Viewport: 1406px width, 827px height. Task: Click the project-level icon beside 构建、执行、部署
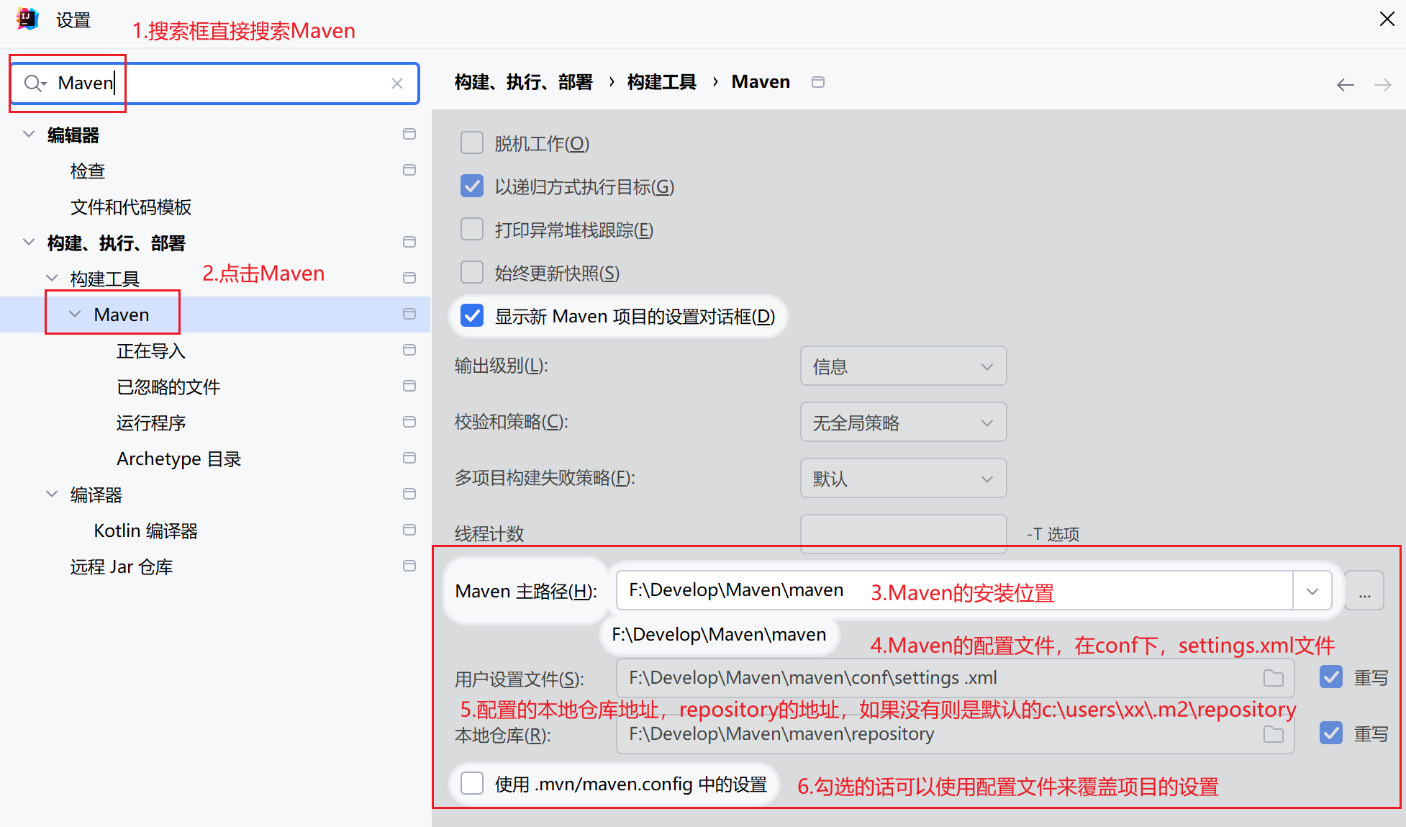(409, 242)
